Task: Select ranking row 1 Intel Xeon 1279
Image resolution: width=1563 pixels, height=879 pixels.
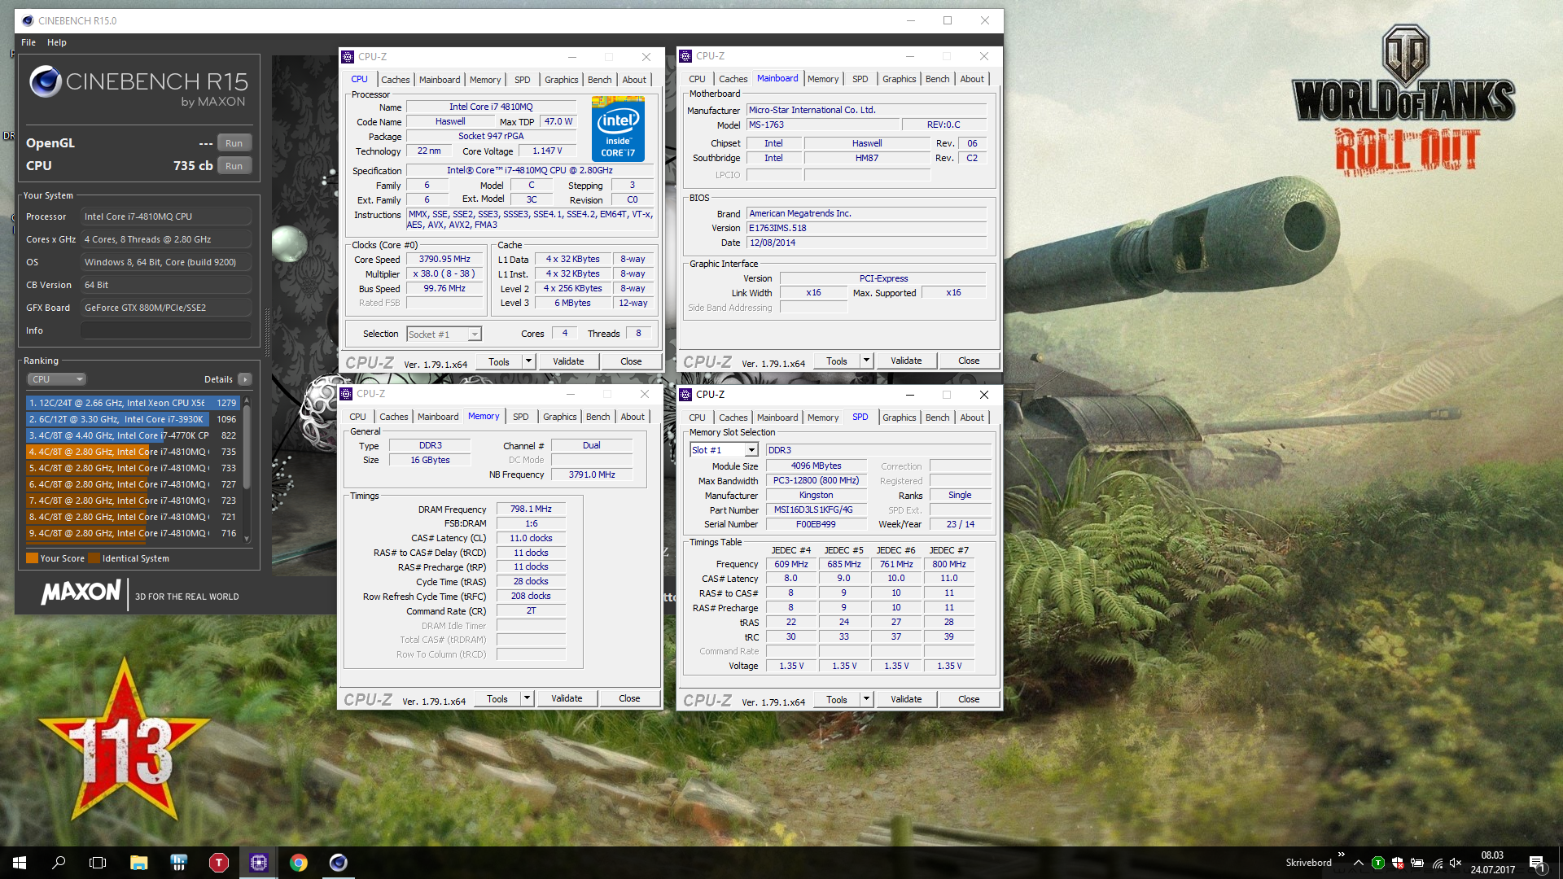Action: (x=134, y=403)
